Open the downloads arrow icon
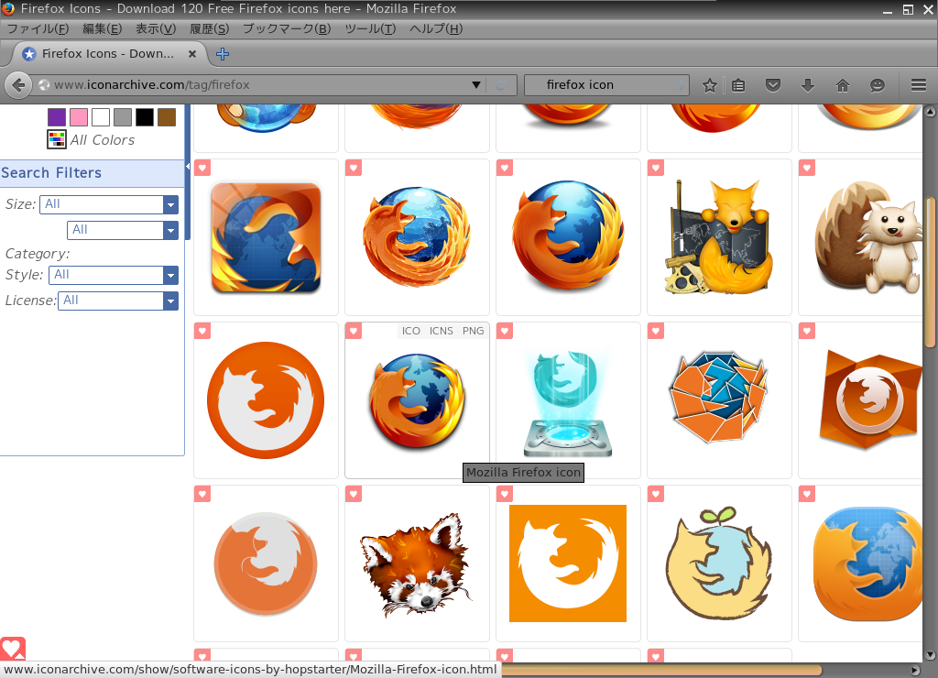The width and height of the screenshot is (938, 678). pos(808,85)
